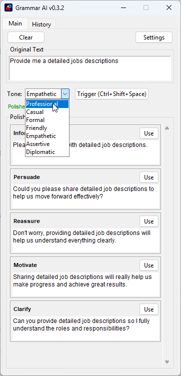Image resolution: width=181 pixels, height=376 pixels.
Task: Click the Grammar AI app icon in title bar
Action: pos(8,7)
